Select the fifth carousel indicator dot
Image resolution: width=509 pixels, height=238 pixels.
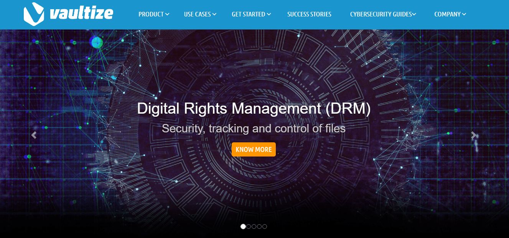[265, 227]
